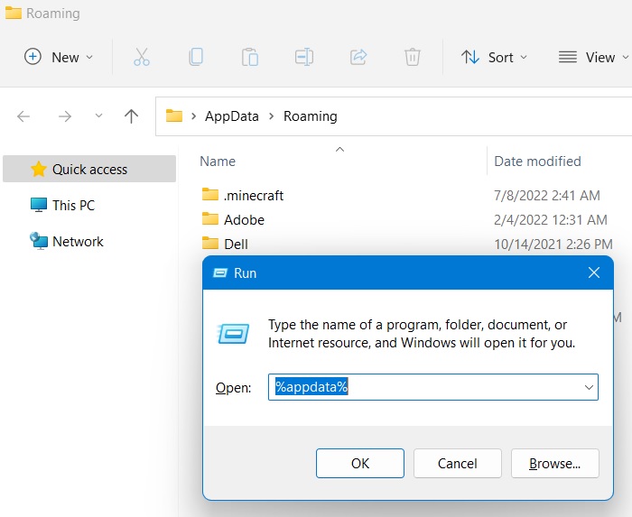The width and height of the screenshot is (632, 517).
Task: Open the Sort dropdown menu
Action: 494,57
